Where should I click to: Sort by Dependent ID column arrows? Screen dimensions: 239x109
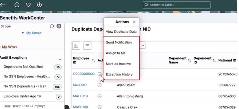coord(214,60)
